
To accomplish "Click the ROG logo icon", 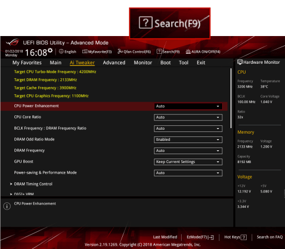I will click(13, 42).
